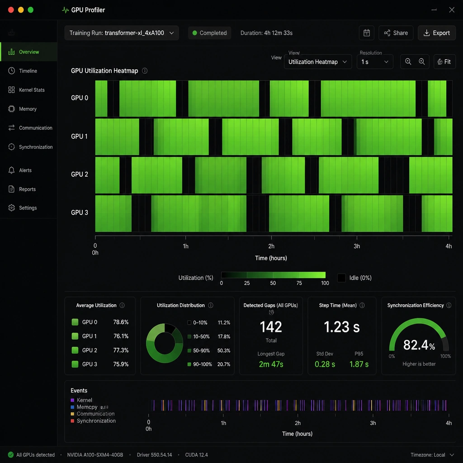The width and height of the screenshot is (463, 463).
Task: Click the Memory chip icon
Action: click(x=11, y=109)
